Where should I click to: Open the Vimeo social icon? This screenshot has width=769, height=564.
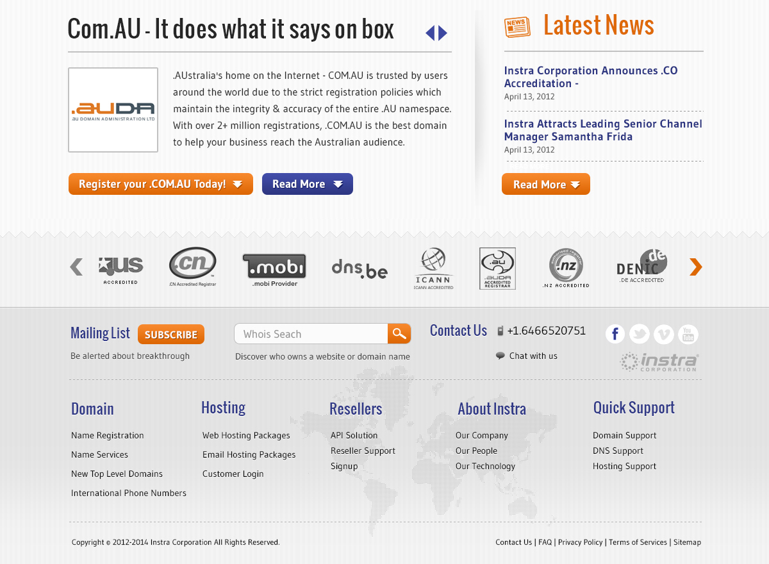tap(664, 334)
